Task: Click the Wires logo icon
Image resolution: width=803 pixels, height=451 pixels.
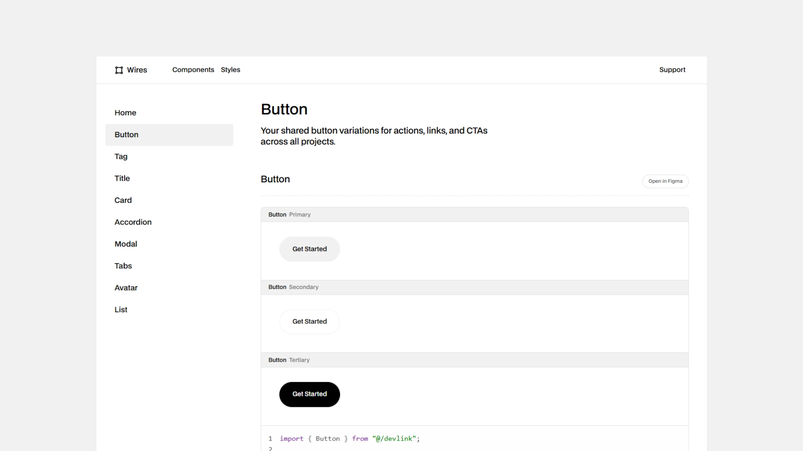Action: click(119, 70)
